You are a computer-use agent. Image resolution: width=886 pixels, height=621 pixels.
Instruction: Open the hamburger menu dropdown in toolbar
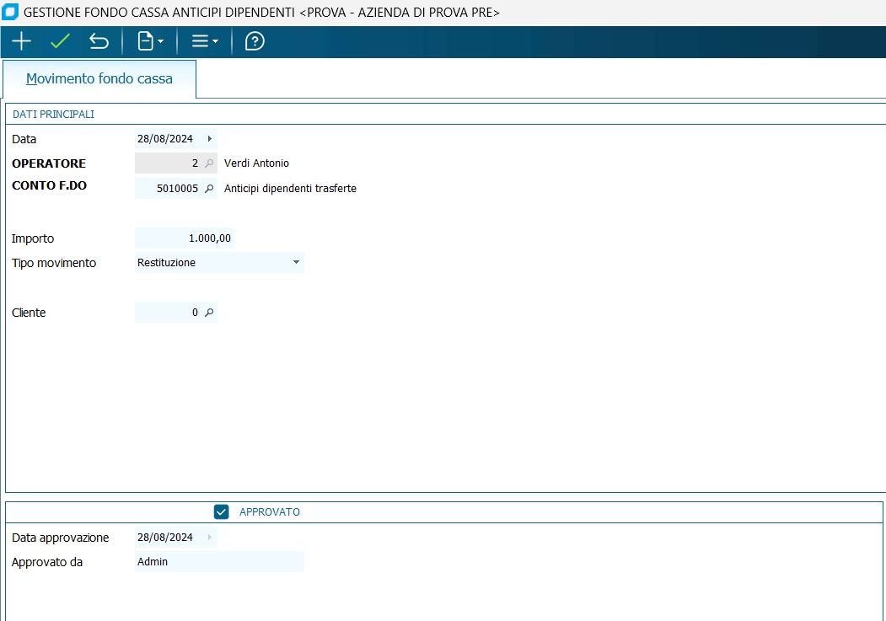[205, 41]
